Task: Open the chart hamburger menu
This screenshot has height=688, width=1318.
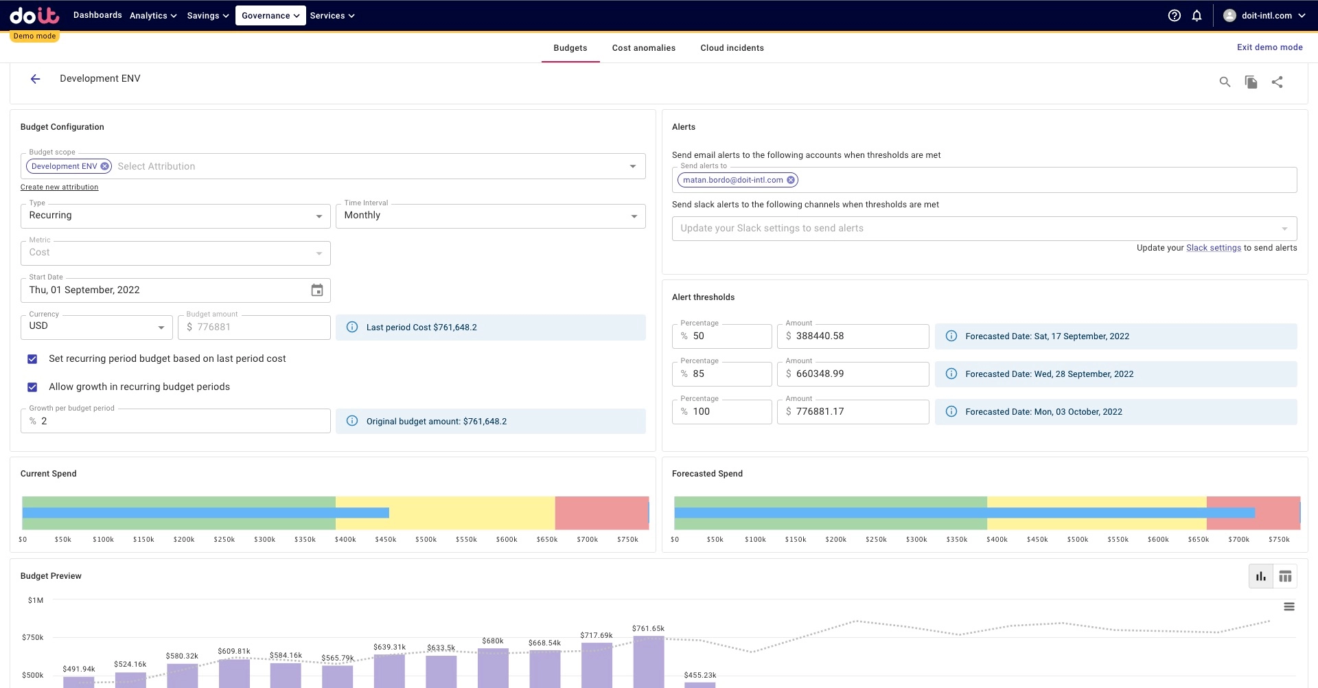Action: [x=1289, y=606]
